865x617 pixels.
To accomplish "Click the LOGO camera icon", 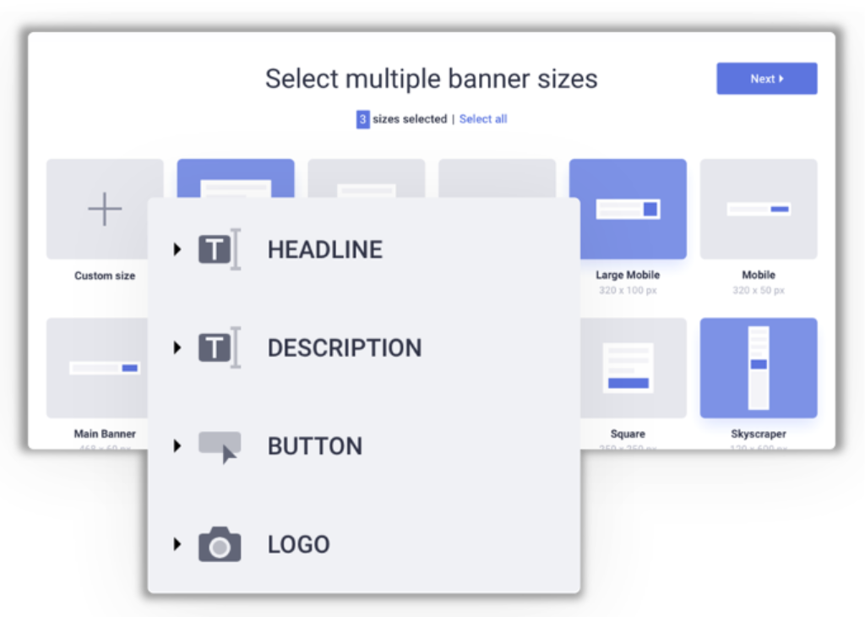I will tap(220, 544).
